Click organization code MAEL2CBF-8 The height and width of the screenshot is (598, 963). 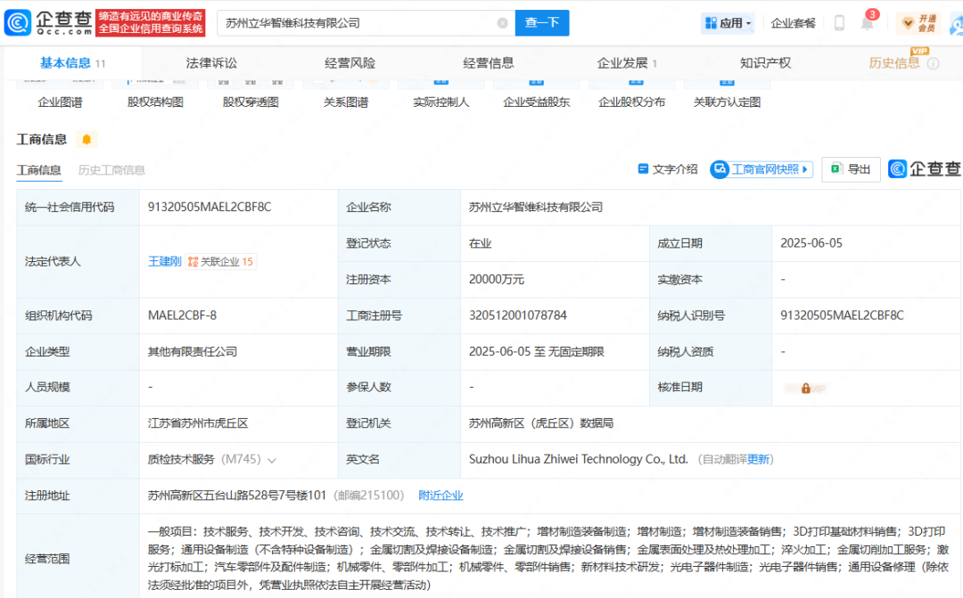pyautogui.click(x=182, y=315)
